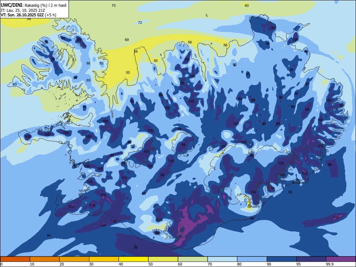Screen dimensions: 356x267
Task: Click the legend tick label 30
Action: coord(91,264)
